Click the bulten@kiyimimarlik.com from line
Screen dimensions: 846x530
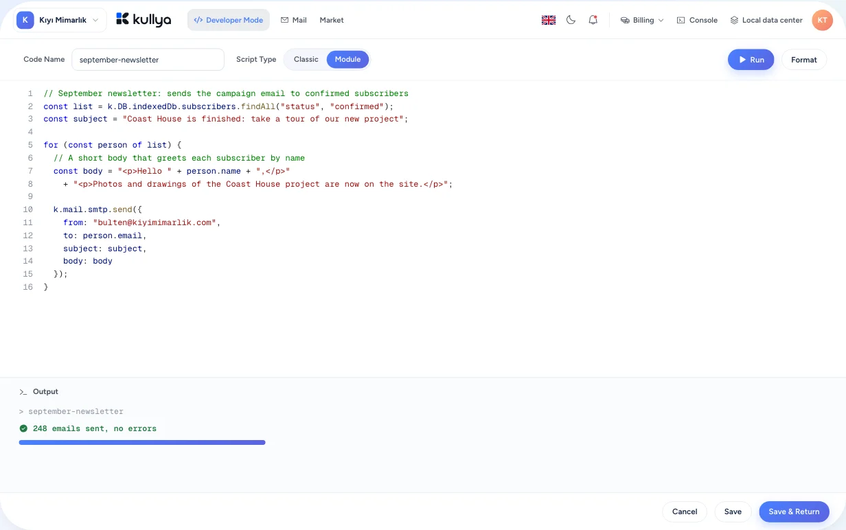coord(141,222)
